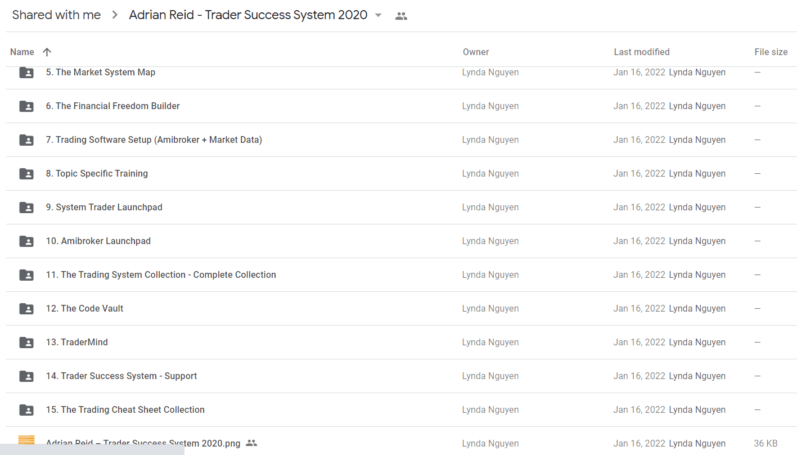Select the folder icon for Trading Software Setup
Screen dimensions: 797x455
(x=26, y=140)
